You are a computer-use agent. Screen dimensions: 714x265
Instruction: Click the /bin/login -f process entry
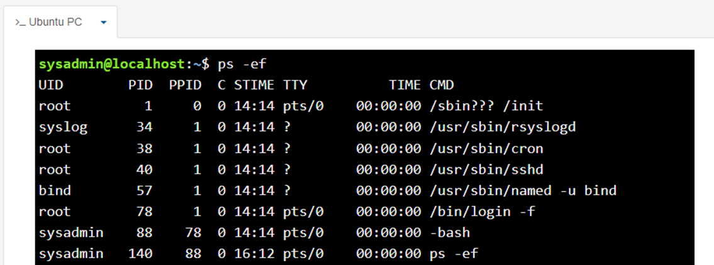coord(482,212)
